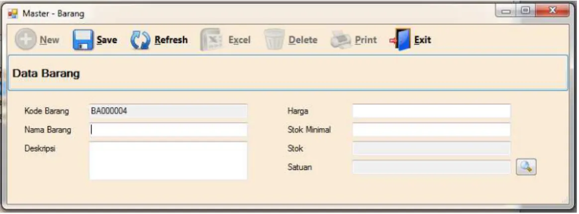Click the disabled Stok field
This screenshot has width=579, height=214.
point(432,148)
